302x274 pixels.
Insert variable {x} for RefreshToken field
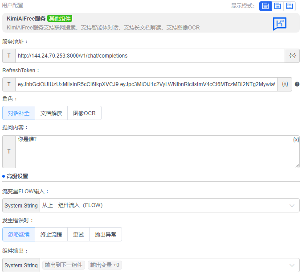click(x=285, y=84)
